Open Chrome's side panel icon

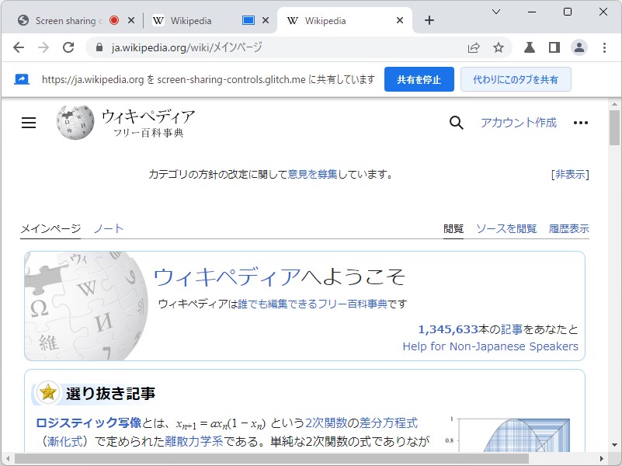tap(553, 47)
